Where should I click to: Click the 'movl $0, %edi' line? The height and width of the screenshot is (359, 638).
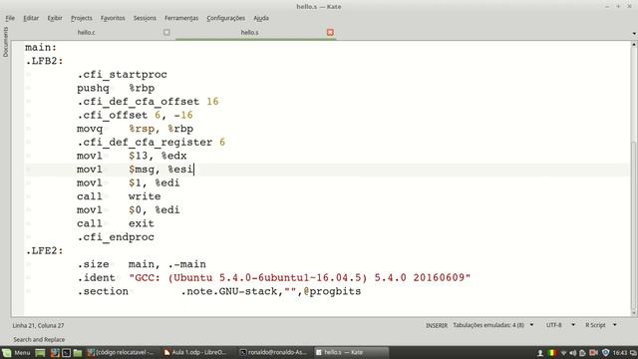pos(129,210)
